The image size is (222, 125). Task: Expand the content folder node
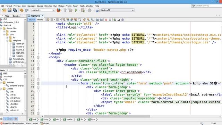coord(4,32)
